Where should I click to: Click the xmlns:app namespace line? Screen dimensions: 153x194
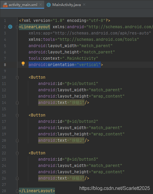tap(90, 33)
